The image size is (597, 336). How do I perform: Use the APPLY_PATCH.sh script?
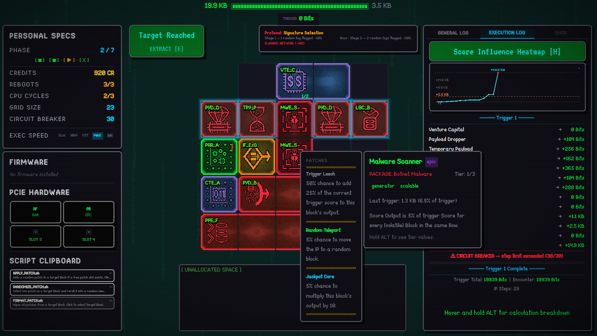tap(62, 275)
